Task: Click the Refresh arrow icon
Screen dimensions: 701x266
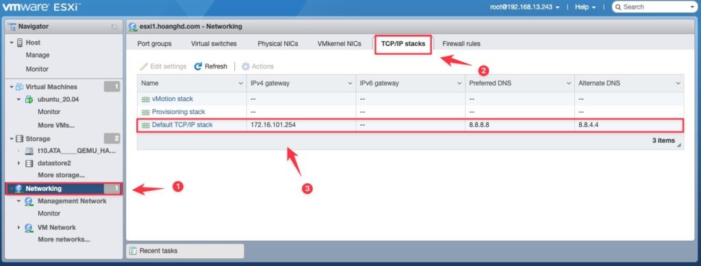Action: click(x=198, y=66)
